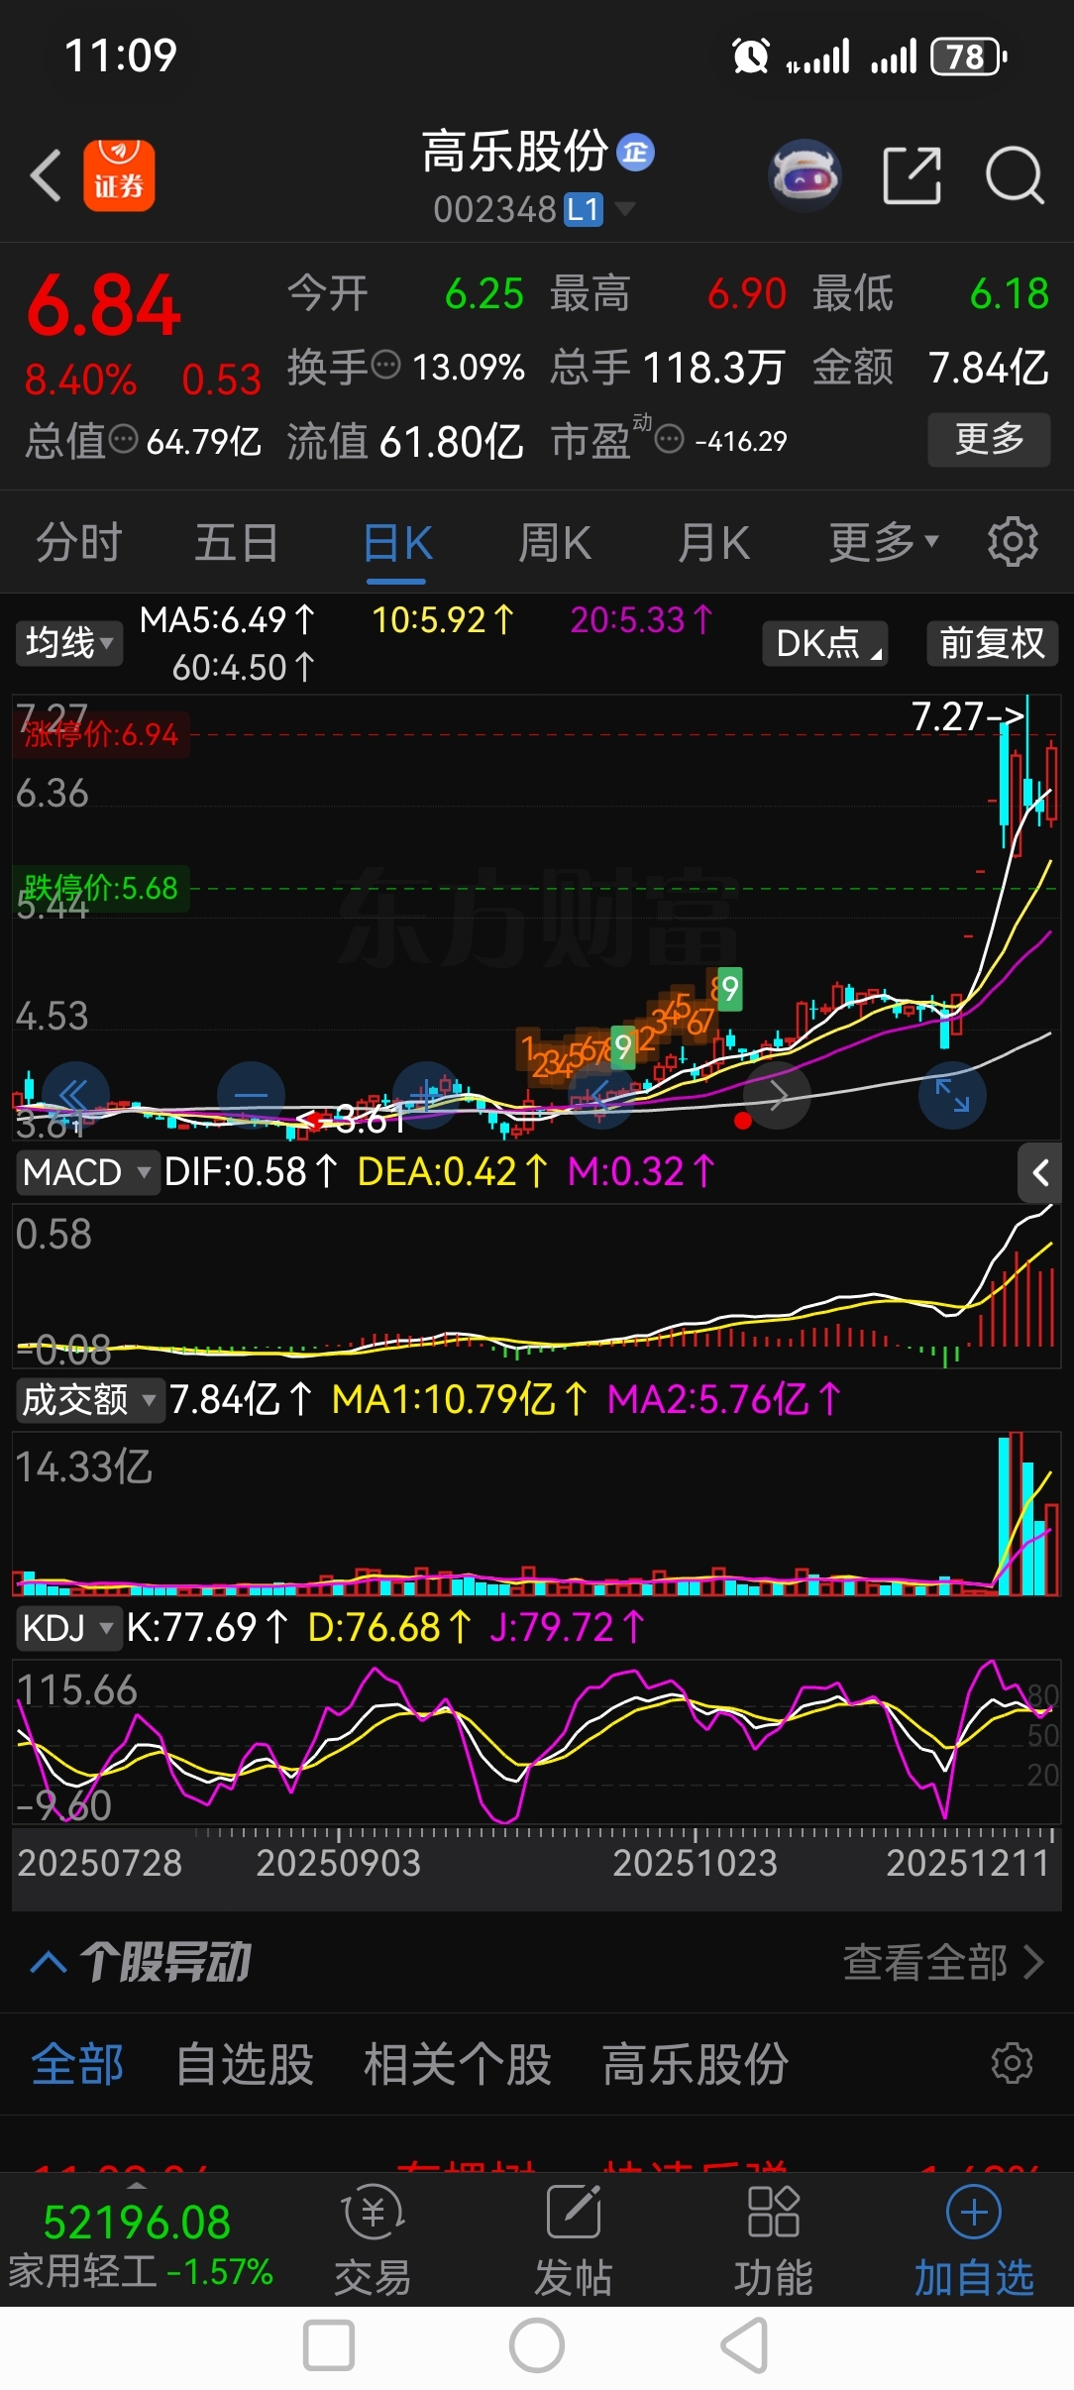1074x2390 pixels.
Task: Tap the share export icon
Action: pyautogui.click(x=912, y=175)
